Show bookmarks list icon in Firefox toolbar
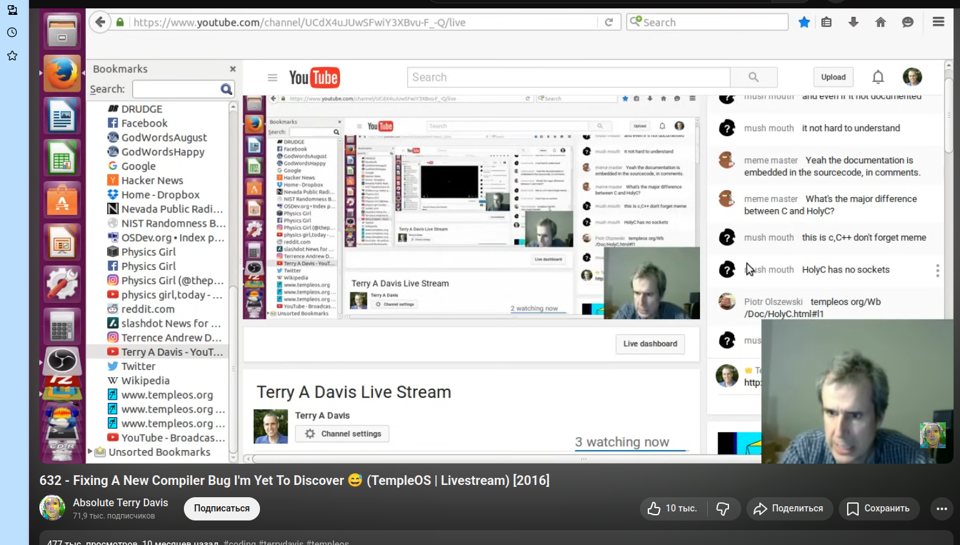 click(x=826, y=22)
